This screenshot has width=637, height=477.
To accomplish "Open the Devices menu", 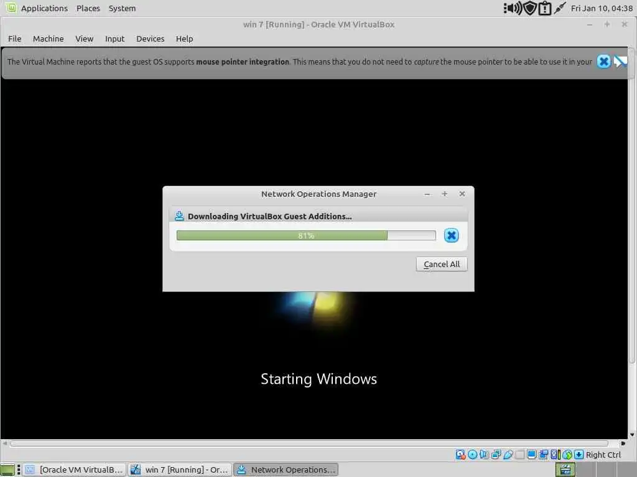I will click(151, 39).
